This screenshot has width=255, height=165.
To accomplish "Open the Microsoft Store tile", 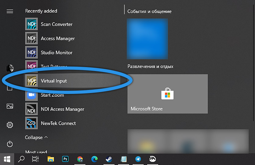I will tap(168, 94).
